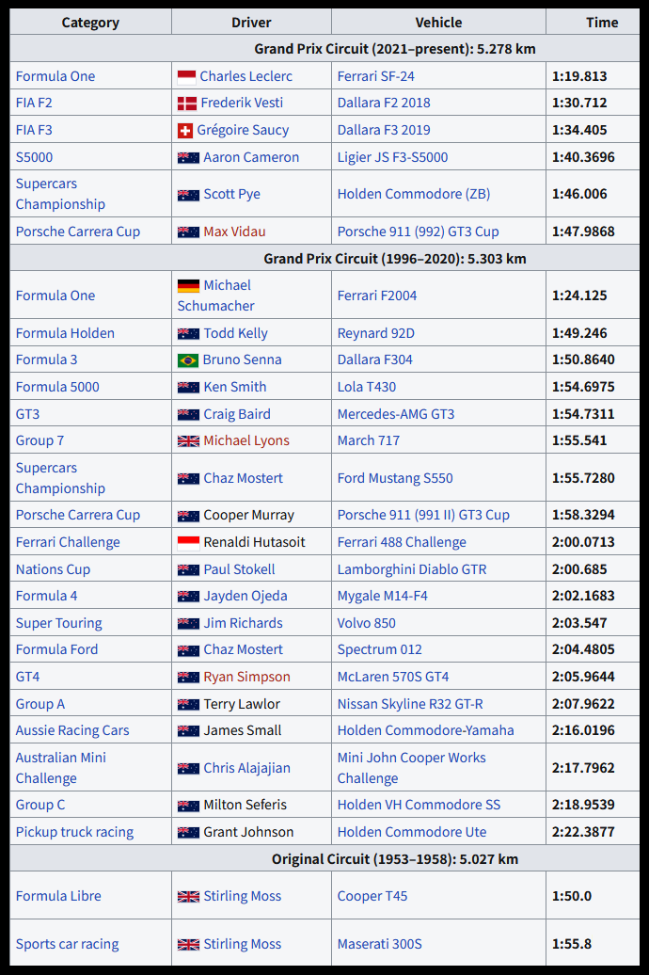Follow the Mercedes-AMG GT3 link
This screenshot has width=649, height=975.
pos(395,414)
